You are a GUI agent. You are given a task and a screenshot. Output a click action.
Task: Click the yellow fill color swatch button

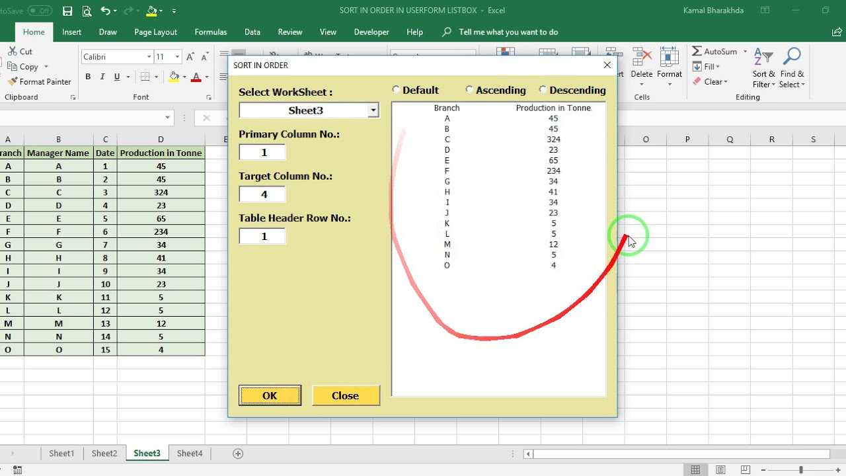(174, 77)
